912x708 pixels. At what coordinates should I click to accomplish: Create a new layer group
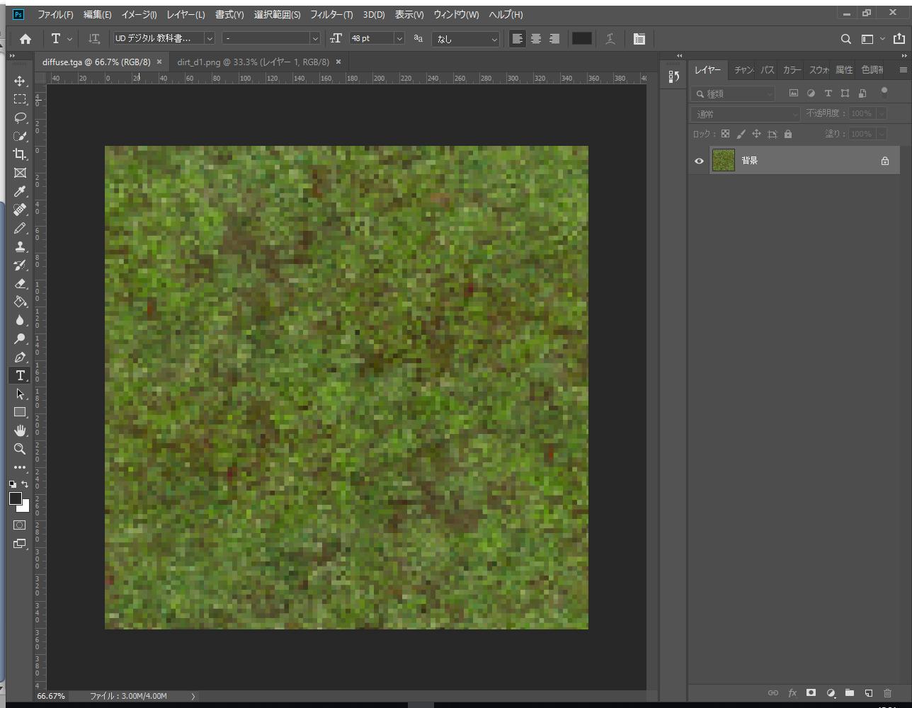(850, 692)
